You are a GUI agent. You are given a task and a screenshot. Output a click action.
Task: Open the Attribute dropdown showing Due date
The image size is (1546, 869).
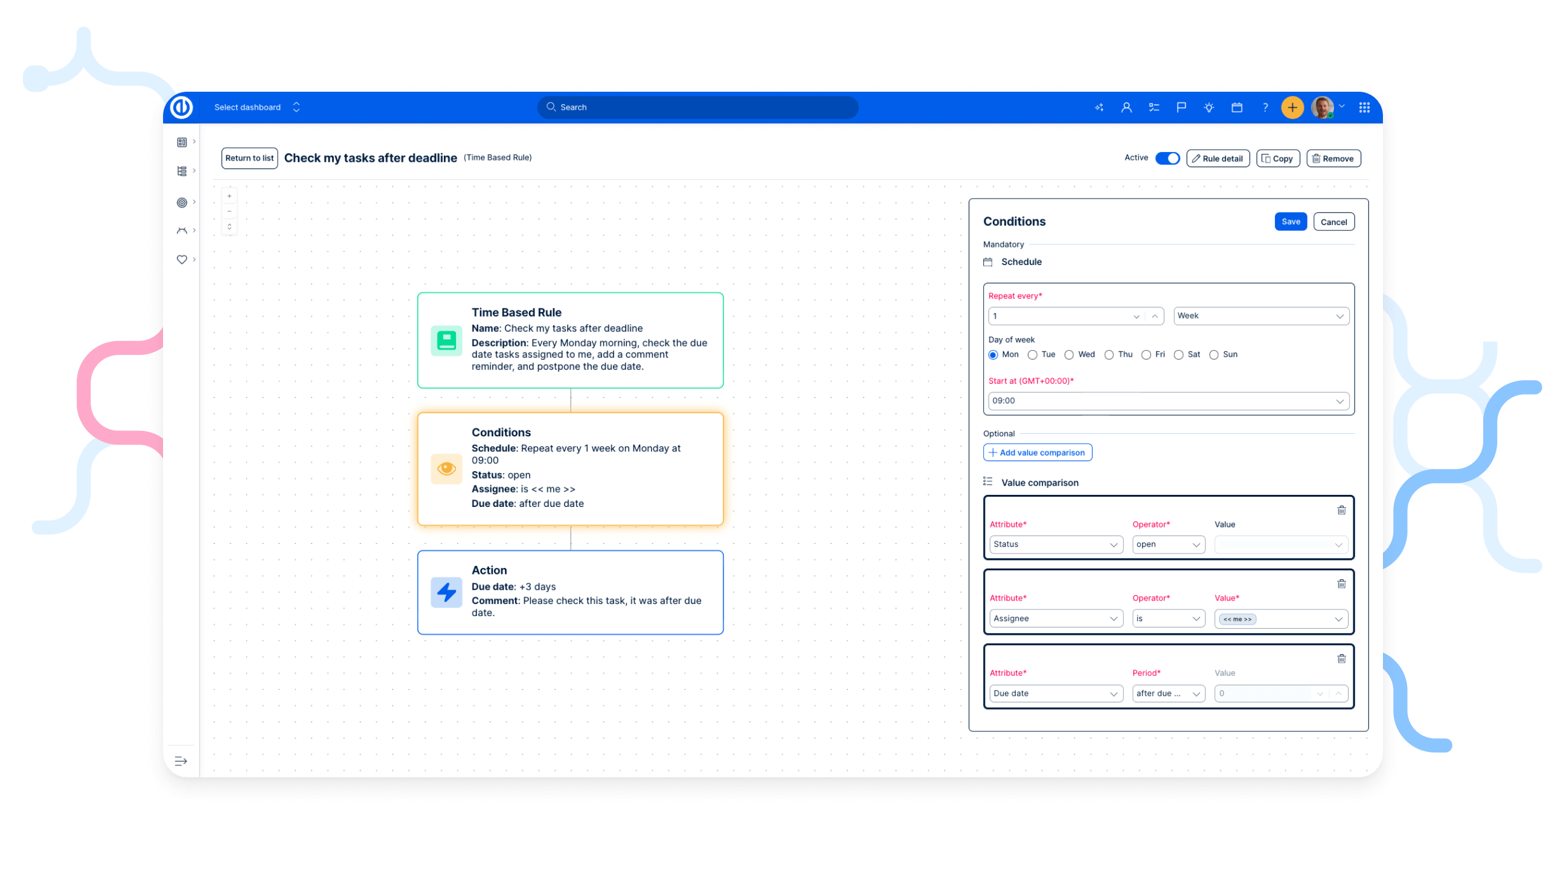tap(1056, 693)
